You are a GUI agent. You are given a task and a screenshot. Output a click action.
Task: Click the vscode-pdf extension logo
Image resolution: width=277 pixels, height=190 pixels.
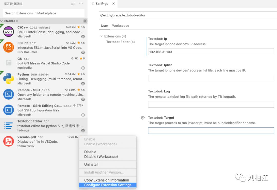pyautogui.click(x=9, y=141)
